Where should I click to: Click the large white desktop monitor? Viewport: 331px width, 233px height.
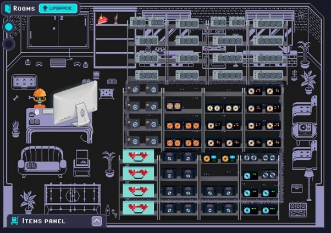click(x=75, y=104)
